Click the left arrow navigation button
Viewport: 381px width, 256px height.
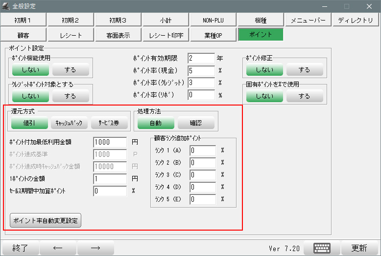click(x=58, y=248)
